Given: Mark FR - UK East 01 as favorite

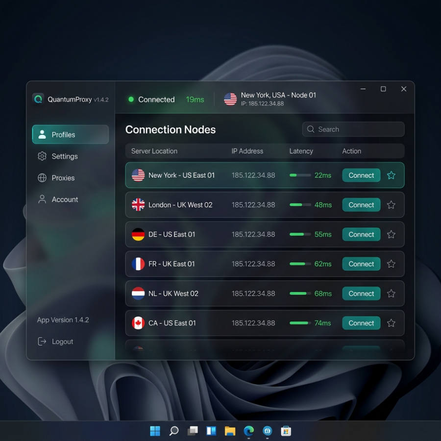Looking at the screenshot, I should pyautogui.click(x=391, y=264).
